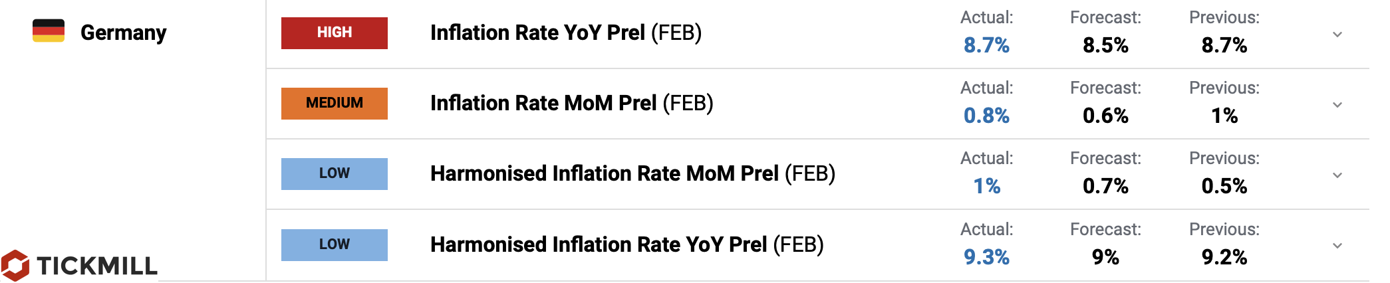The height and width of the screenshot is (283, 1390).
Task: Select Harmonised Inflation Rate MoM Prel title
Action: 632,173
